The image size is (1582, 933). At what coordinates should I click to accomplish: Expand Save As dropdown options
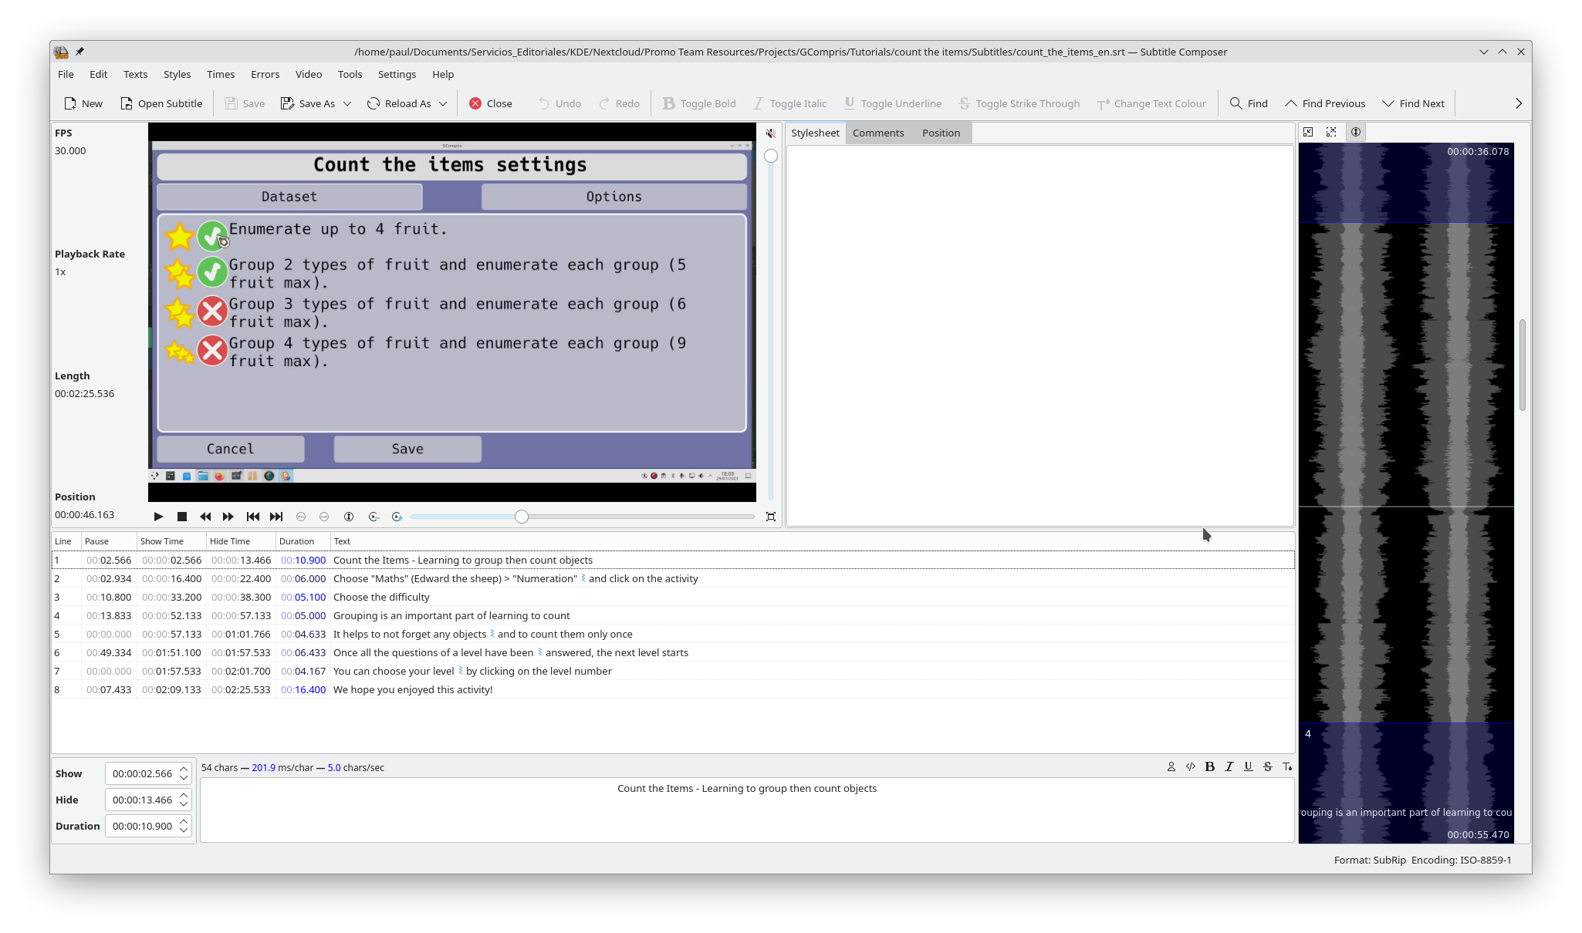coord(346,103)
